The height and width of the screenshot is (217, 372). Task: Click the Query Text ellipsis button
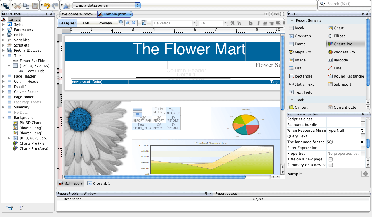coord(363,136)
